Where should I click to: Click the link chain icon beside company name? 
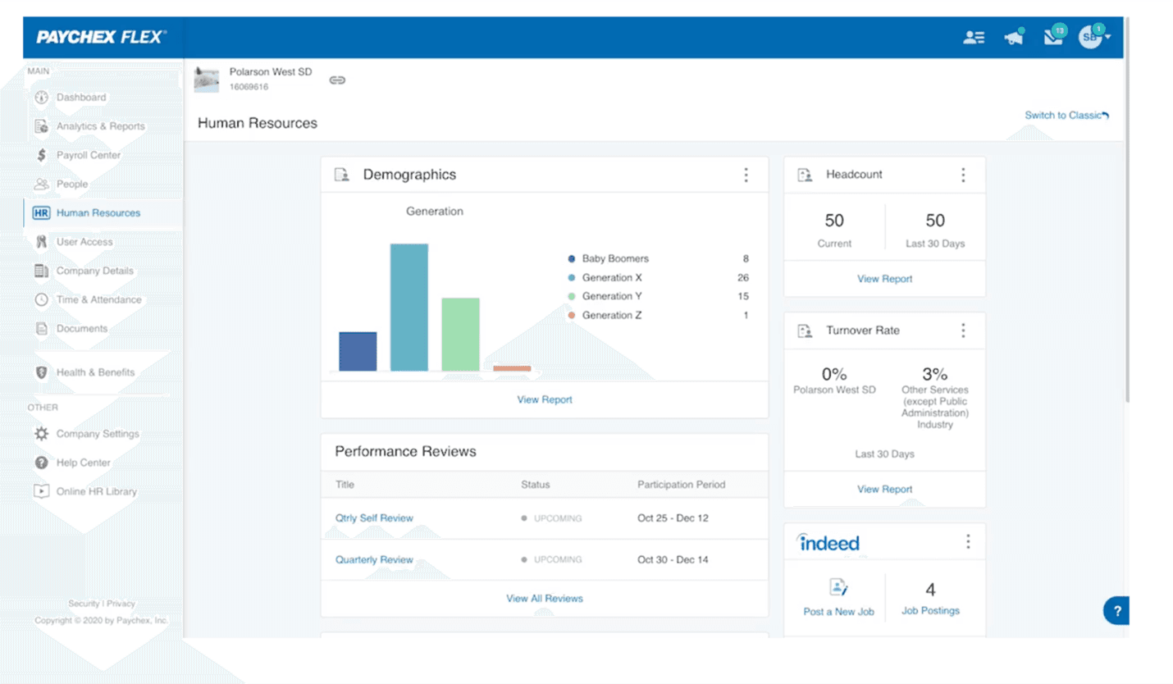337,80
